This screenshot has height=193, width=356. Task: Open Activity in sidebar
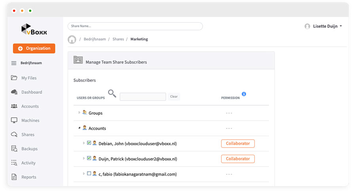coord(28,163)
